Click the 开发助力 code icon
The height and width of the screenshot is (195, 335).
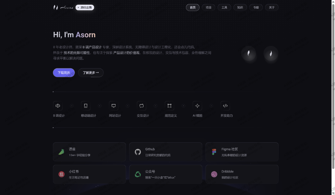[x=225, y=106]
